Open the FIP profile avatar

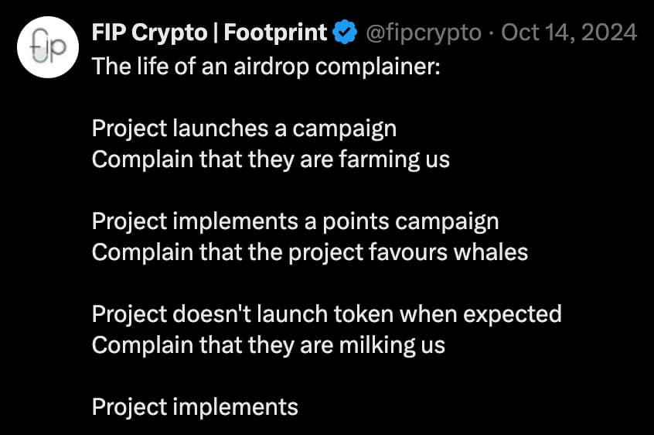(48, 47)
